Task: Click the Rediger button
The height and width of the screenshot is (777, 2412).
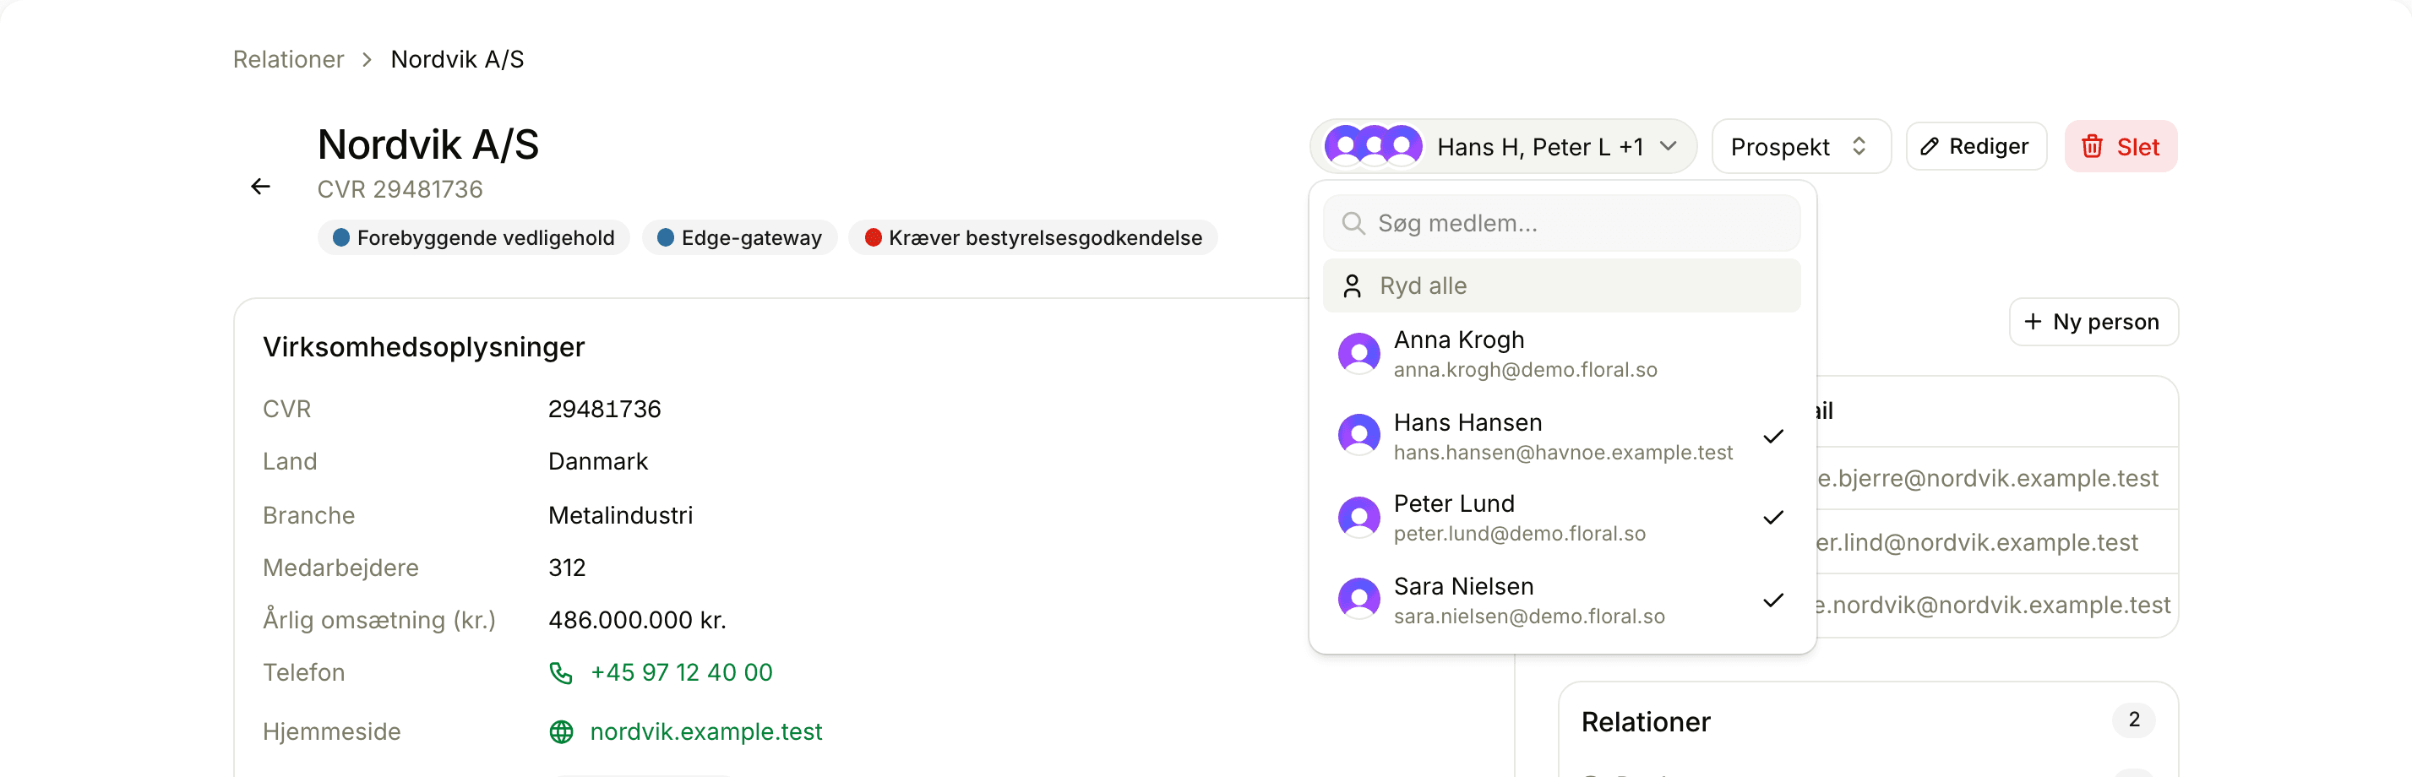Action: point(1976,147)
